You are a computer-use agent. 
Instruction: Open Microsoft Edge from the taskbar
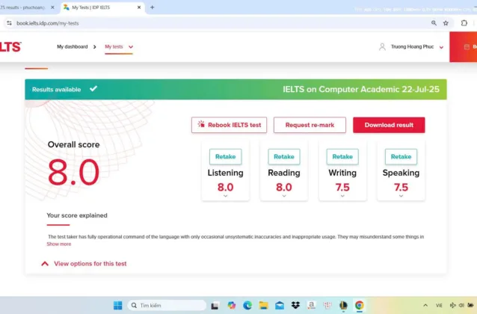(x=247, y=305)
